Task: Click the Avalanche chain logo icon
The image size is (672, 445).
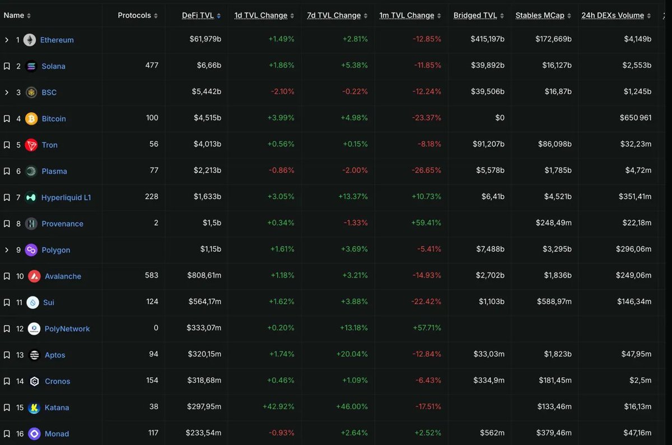Action: click(x=34, y=276)
